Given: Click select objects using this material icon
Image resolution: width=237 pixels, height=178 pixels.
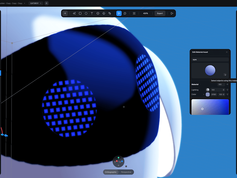Looking at the screenshot, I should (x=225, y=75).
